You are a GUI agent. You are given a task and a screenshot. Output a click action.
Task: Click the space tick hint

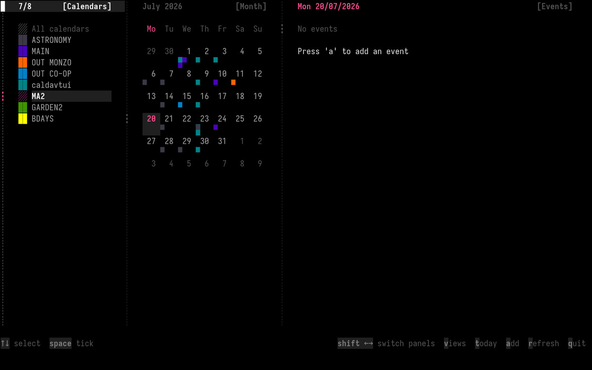tap(72, 343)
